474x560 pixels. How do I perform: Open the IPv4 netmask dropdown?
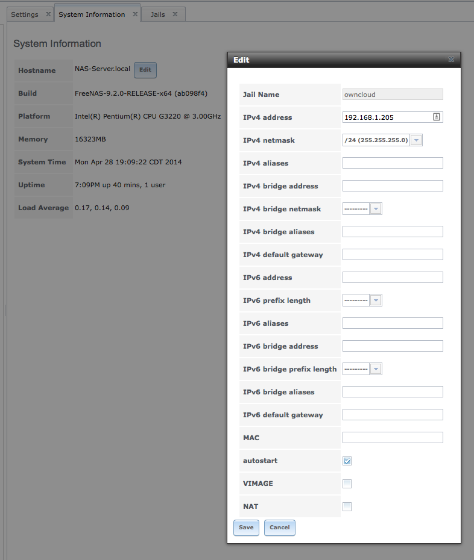[x=416, y=140]
